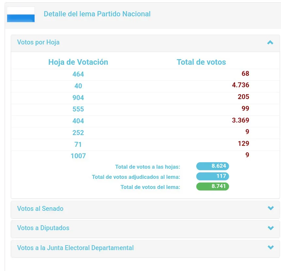Screen dimensions: 281x271
Task: Select hoja de votación 404
Action: point(78,121)
